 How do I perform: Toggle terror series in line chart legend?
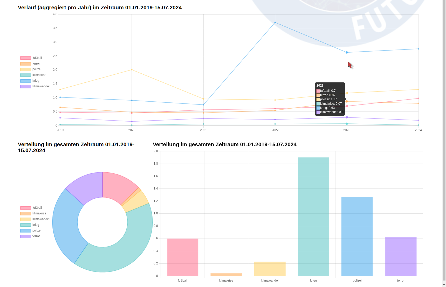pyautogui.click(x=30, y=64)
